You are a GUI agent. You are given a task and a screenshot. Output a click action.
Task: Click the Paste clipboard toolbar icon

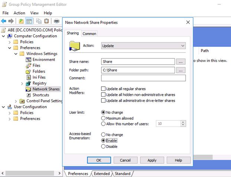coord(46,21)
